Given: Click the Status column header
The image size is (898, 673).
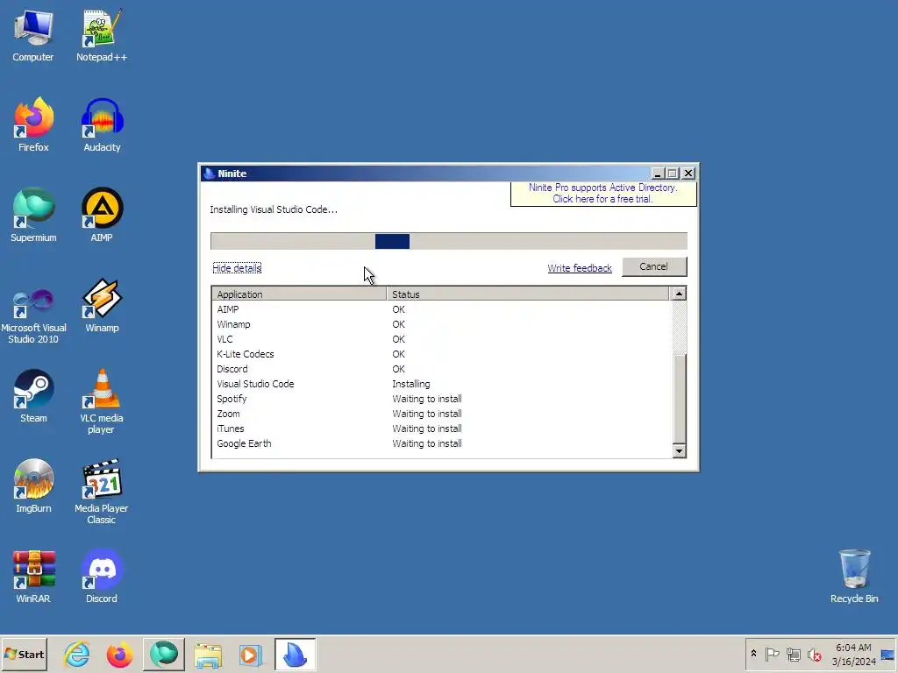Looking at the screenshot, I should (527, 294).
